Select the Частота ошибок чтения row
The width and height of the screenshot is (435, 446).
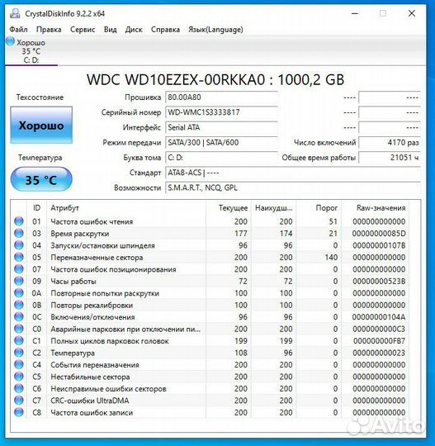coord(210,221)
